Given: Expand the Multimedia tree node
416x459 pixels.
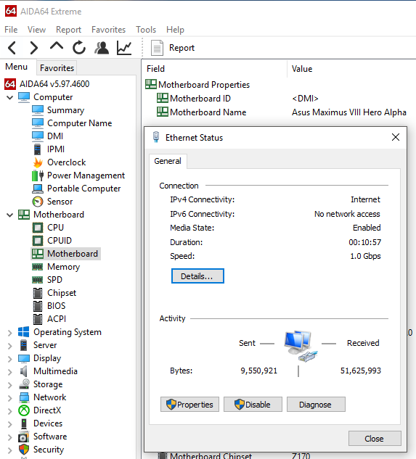Looking at the screenshot, I should click(x=10, y=372).
